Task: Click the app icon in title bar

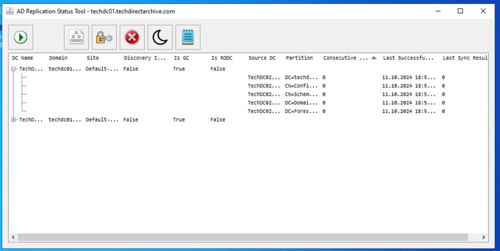Action: [10, 11]
